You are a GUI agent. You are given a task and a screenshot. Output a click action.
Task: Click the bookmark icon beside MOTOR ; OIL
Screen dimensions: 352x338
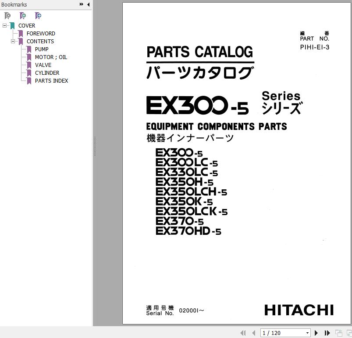pyautogui.click(x=29, y=57)
